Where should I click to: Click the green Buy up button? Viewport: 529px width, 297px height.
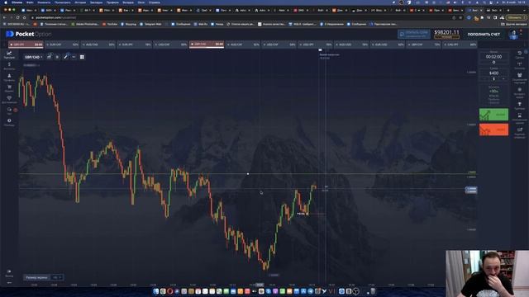point(493,115)
